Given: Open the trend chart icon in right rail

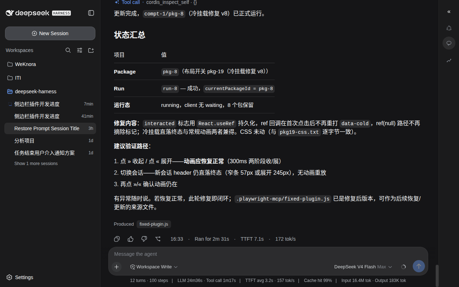Looking at the screenshot, I should [x=449, y=60].
